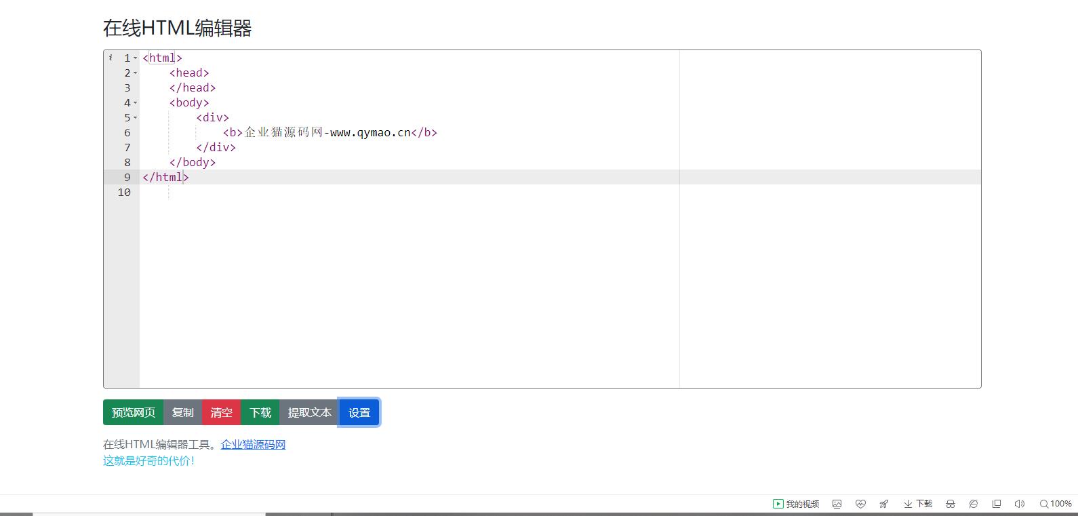
Task: Collapse the div tag fold on line 5
Action: point(135,118)
